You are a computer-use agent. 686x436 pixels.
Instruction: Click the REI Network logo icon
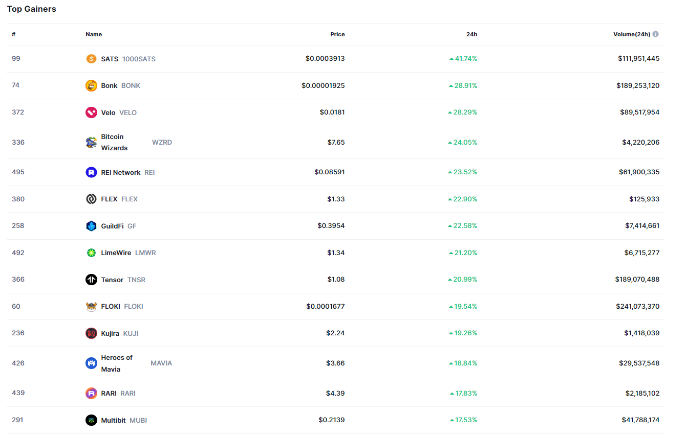[x=91, y=172]
